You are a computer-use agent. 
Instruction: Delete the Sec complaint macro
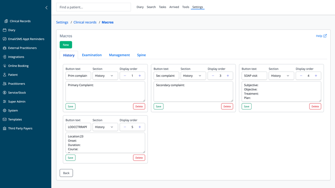[227, 106]
